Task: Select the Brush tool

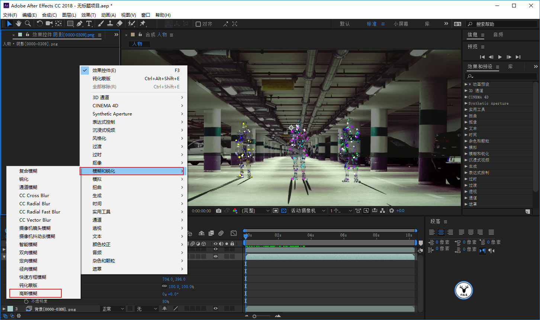Action: click(101, 24)
